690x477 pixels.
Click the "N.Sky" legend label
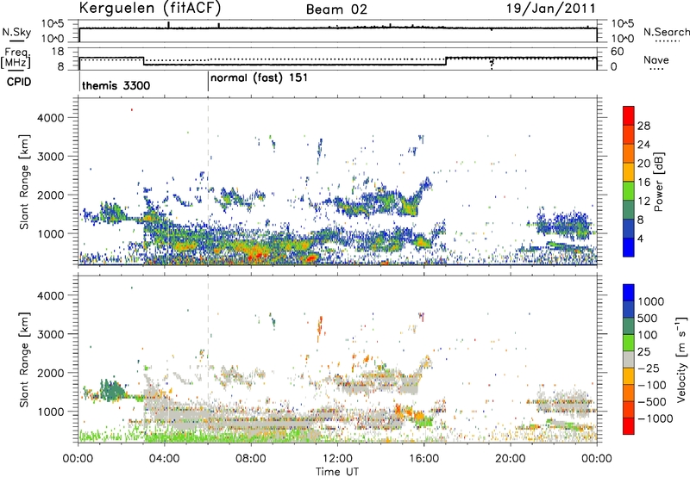pos(16,32)
